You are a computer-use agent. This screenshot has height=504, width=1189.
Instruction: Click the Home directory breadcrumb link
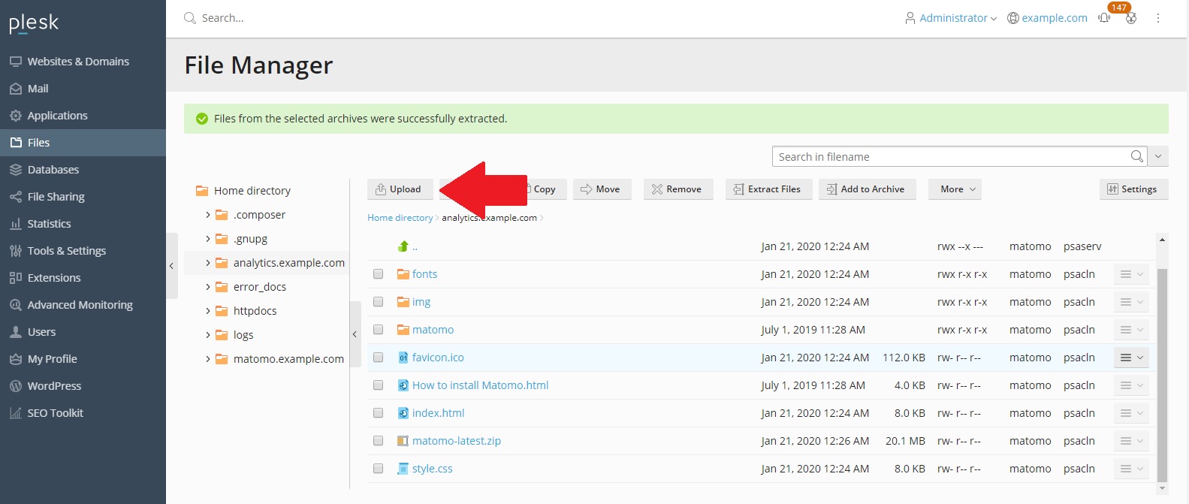(x=400, y=218)
